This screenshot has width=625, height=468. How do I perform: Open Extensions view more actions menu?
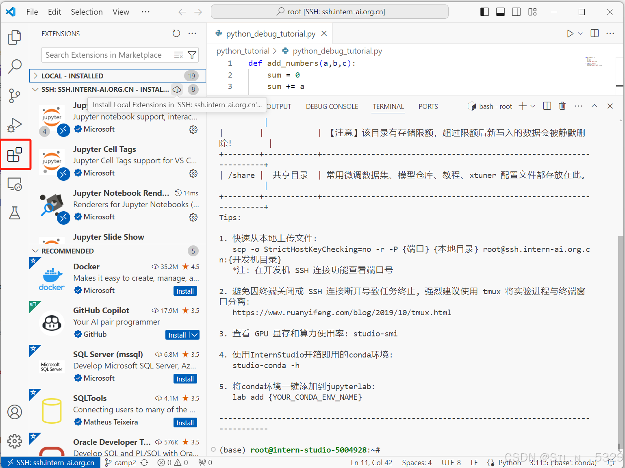click(192, 33)
